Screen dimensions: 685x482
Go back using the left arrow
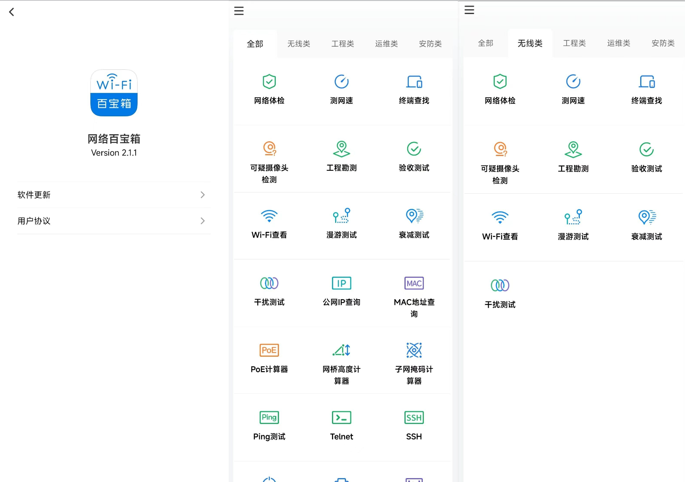(x=12, y=12)
